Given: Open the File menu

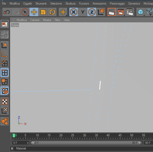Looking at the screenshot, I should pyautogui.click(x=4, y=4).
